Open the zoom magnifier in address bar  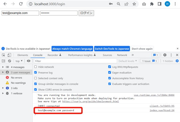pyautogui.click(x=118, y=4)
